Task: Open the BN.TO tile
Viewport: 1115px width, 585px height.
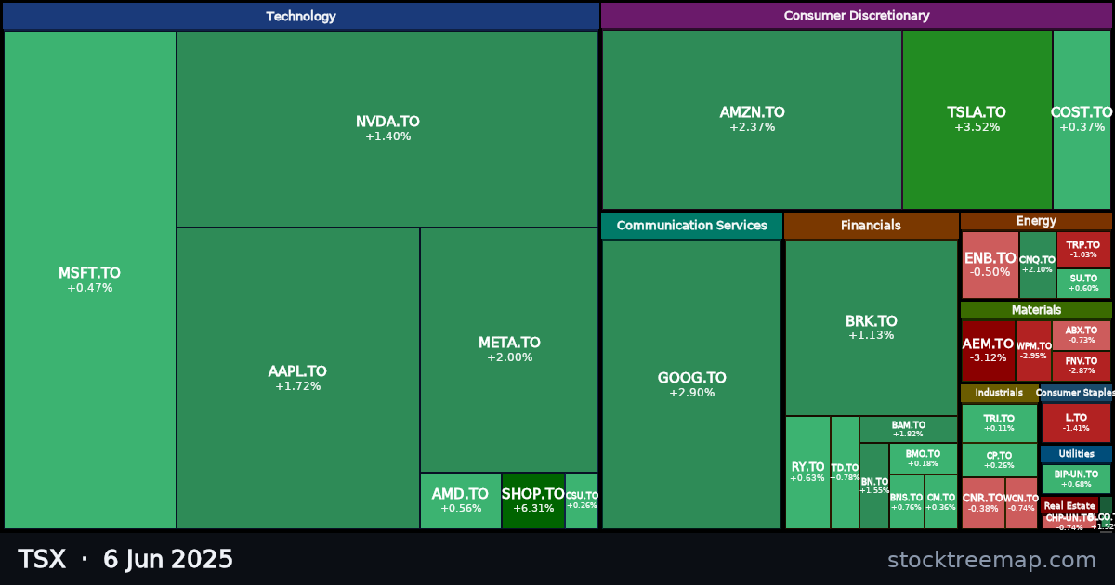Action: tap(874, 486)
